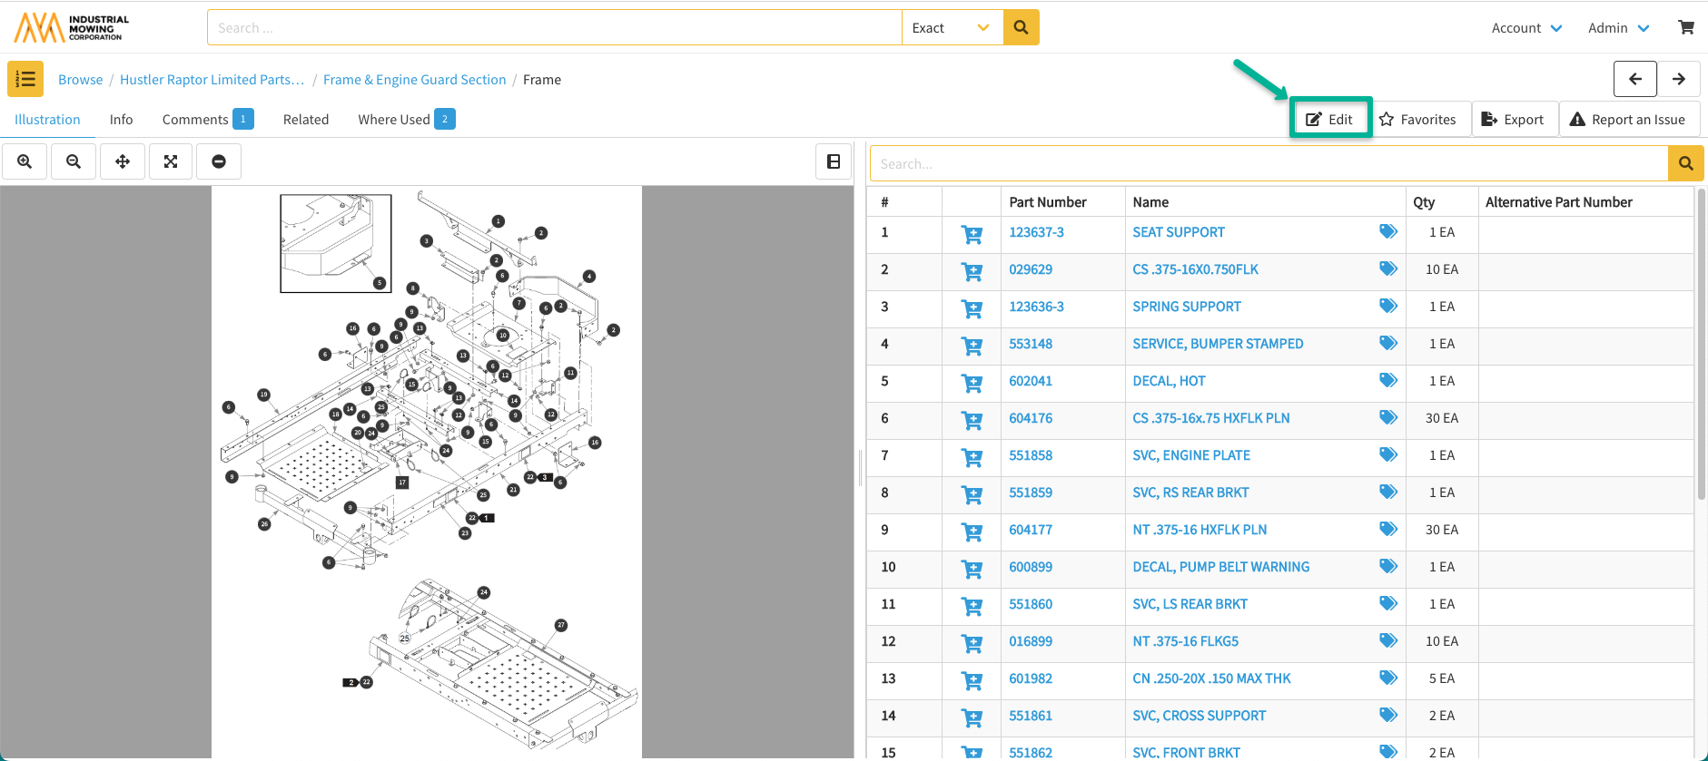Click the zoom in magnifier icon

click(x=25, y=161)
